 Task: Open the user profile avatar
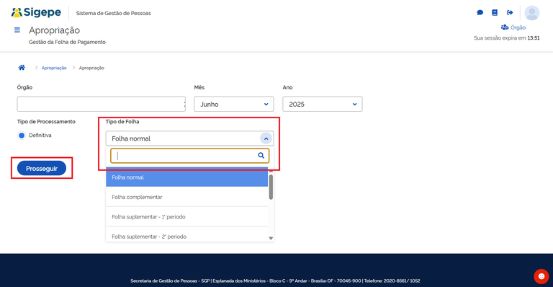tap(532, 13)
